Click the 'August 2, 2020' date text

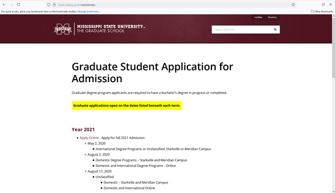[98, 155]
